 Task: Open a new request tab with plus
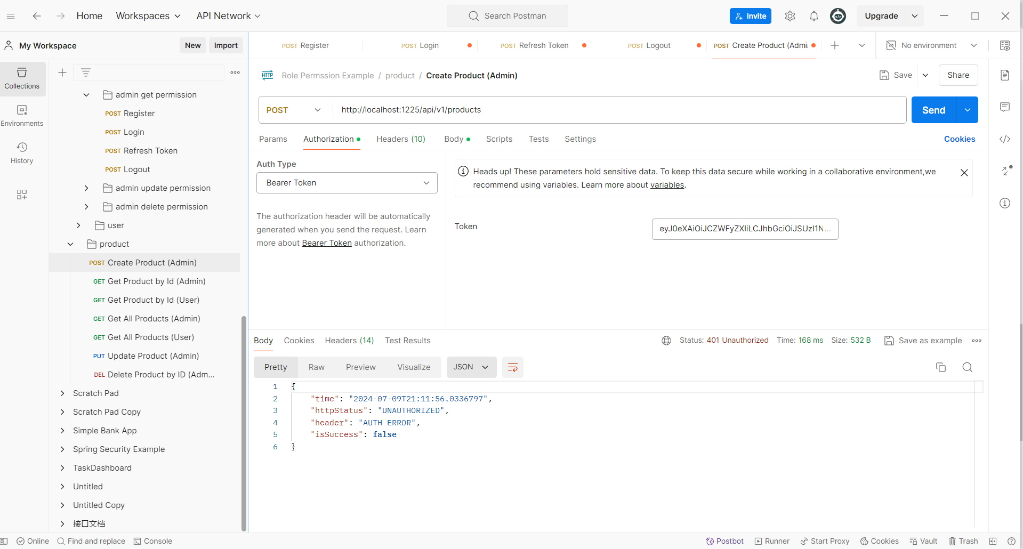(x=835, y=45)
